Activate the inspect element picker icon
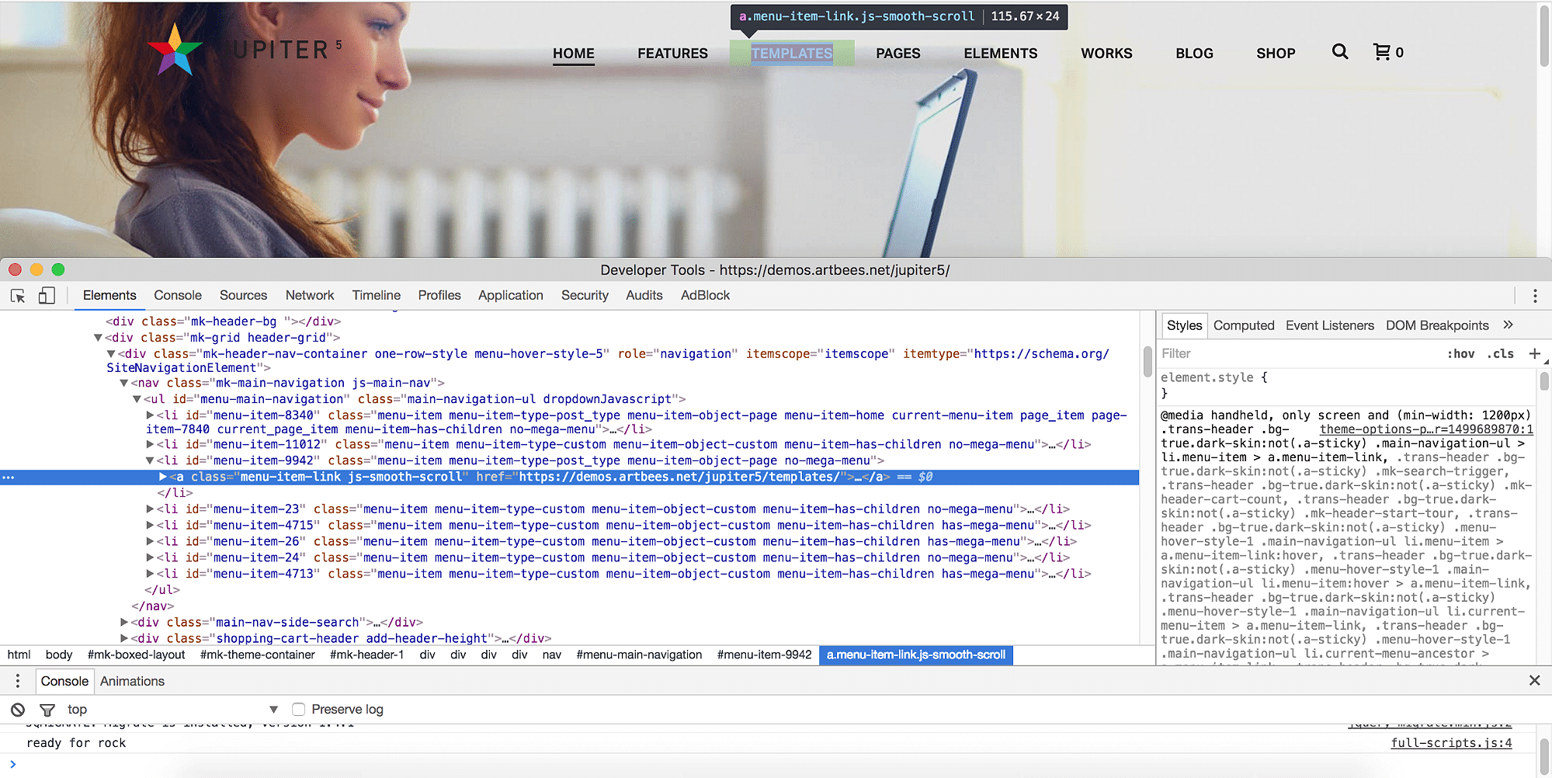Viewport: 1552px width, 778px height. pos(18,296)
